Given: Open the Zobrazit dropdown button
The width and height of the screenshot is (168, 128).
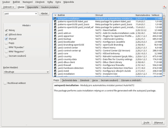Looking at the screenshot, I should [x=8, y=7].
